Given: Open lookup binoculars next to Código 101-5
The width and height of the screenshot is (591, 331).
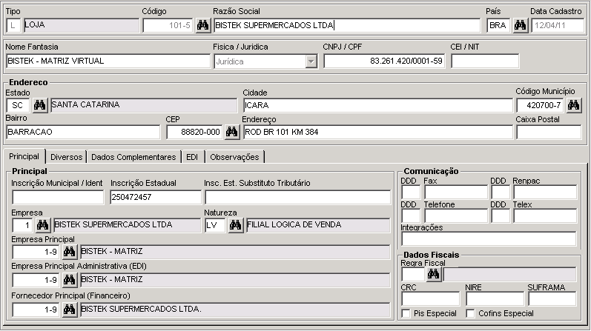Looking at the screenshot, I should point(202,26).
